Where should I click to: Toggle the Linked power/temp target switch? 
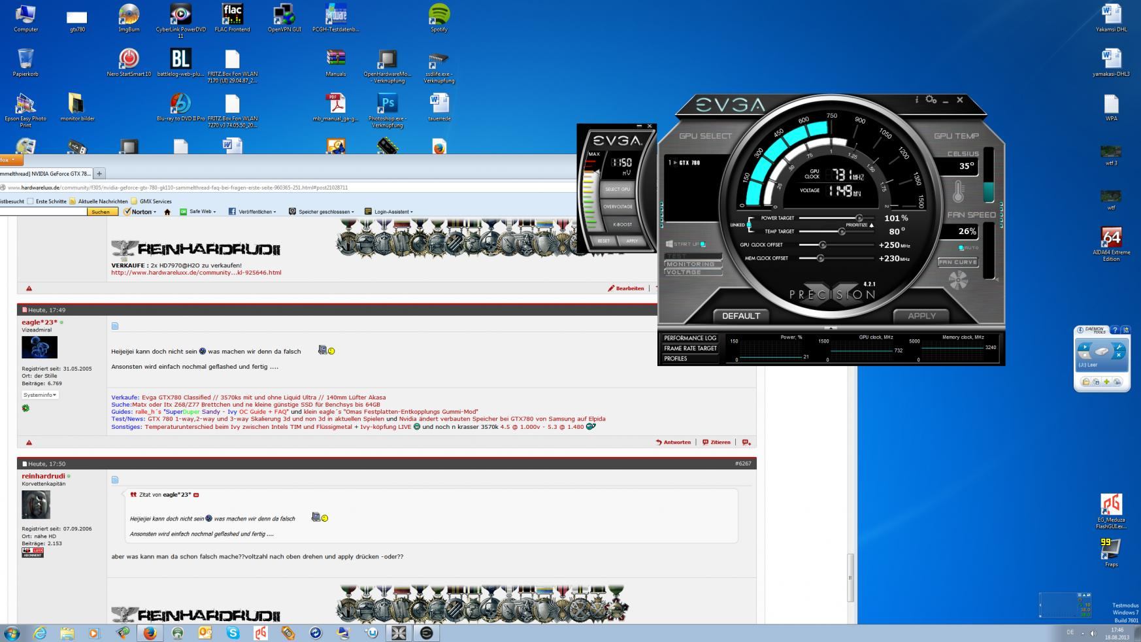(x=749, y=225)
